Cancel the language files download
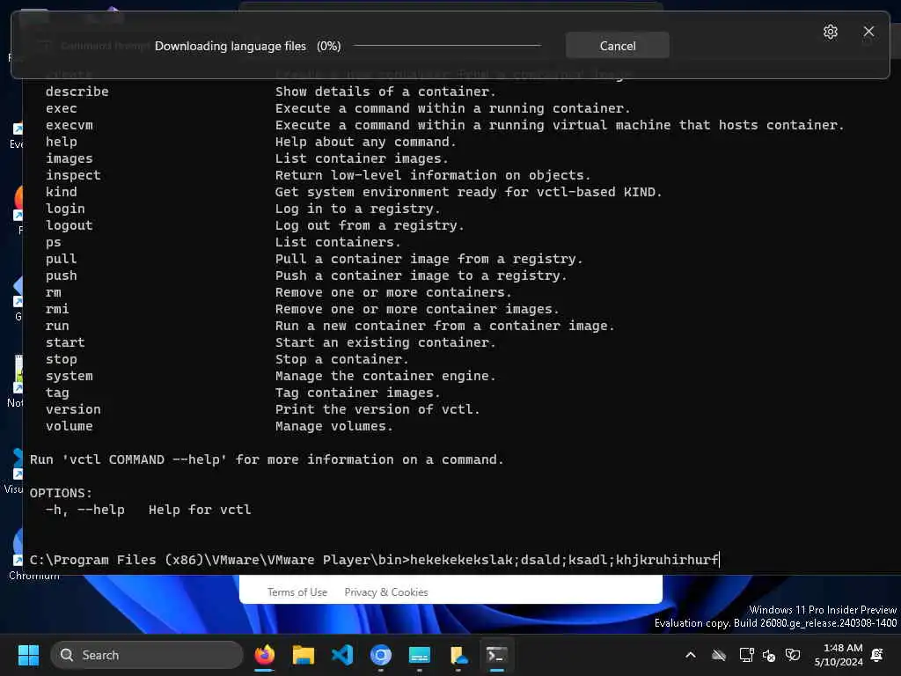The image size is (901, 676). [617, 46]
